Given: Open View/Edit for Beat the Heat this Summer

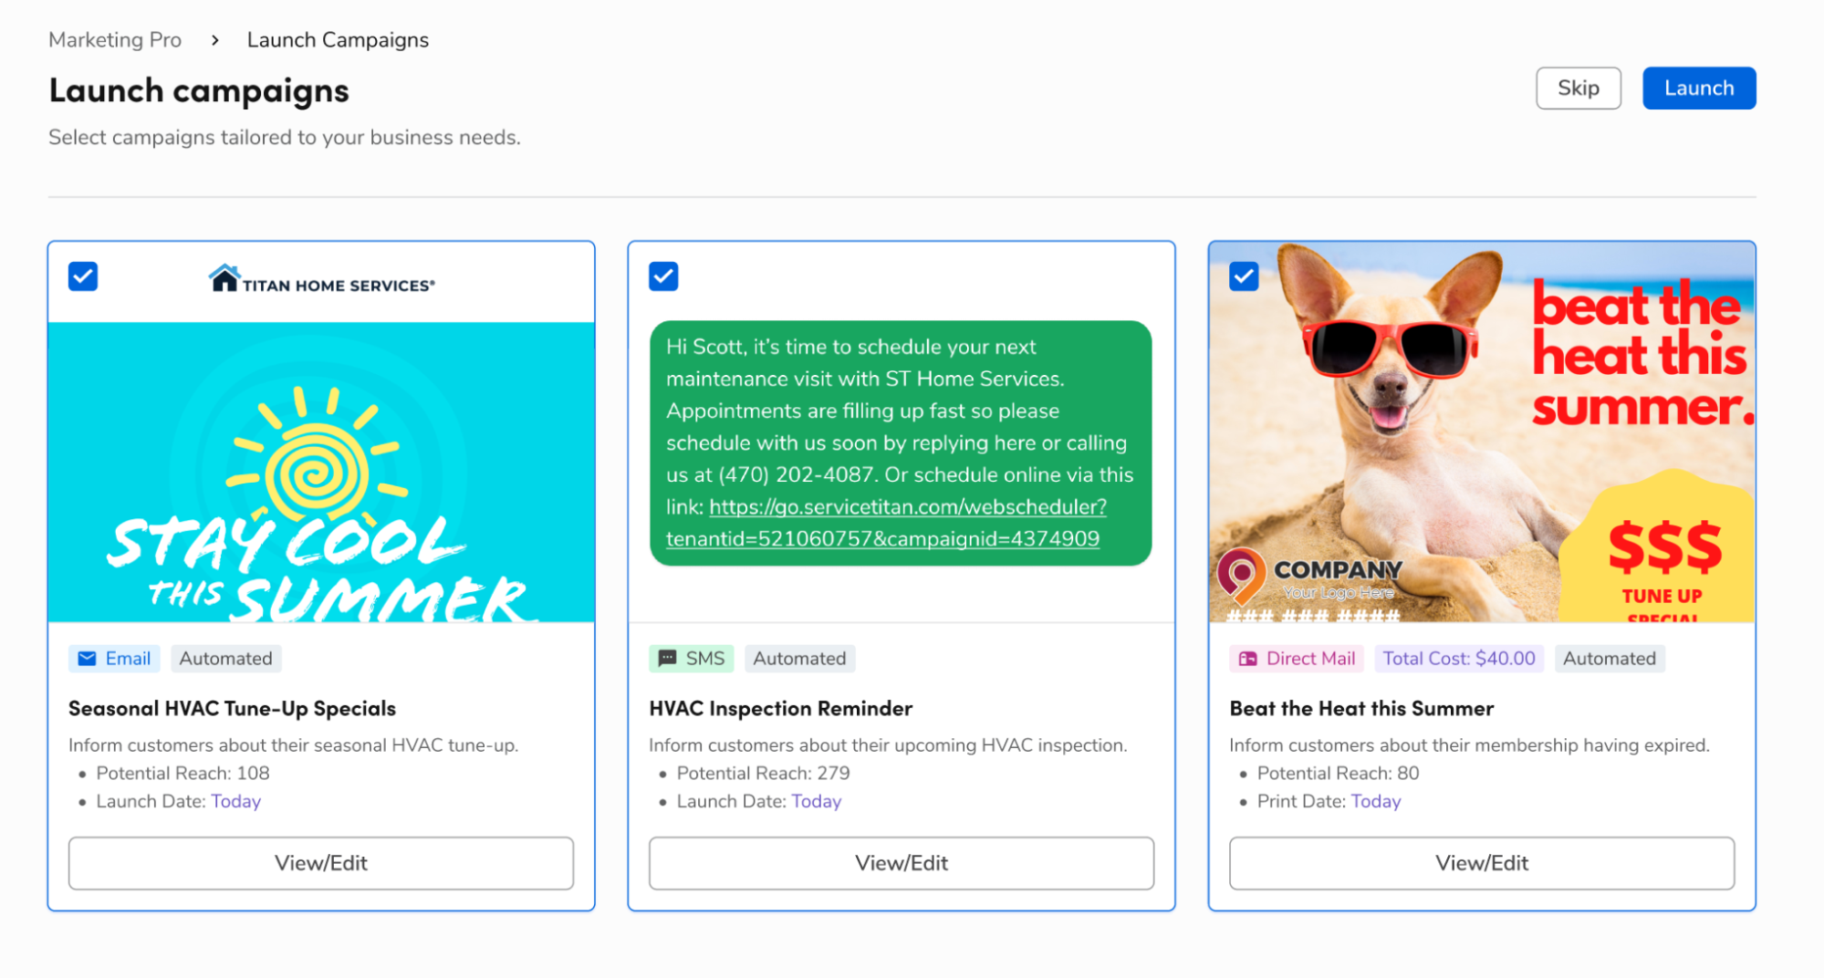Looking at the screenshot, I should 1482,863.
